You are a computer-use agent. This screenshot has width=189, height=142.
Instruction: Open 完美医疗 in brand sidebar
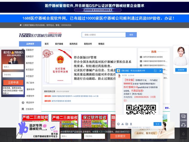pyautogui.click(x=30, y=56)
